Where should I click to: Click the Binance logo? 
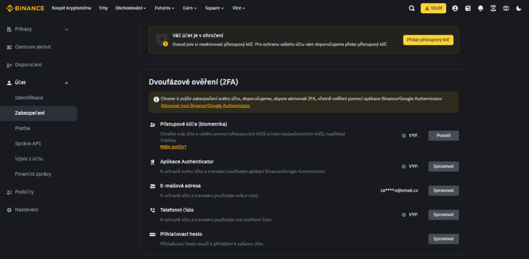[25, 8]
